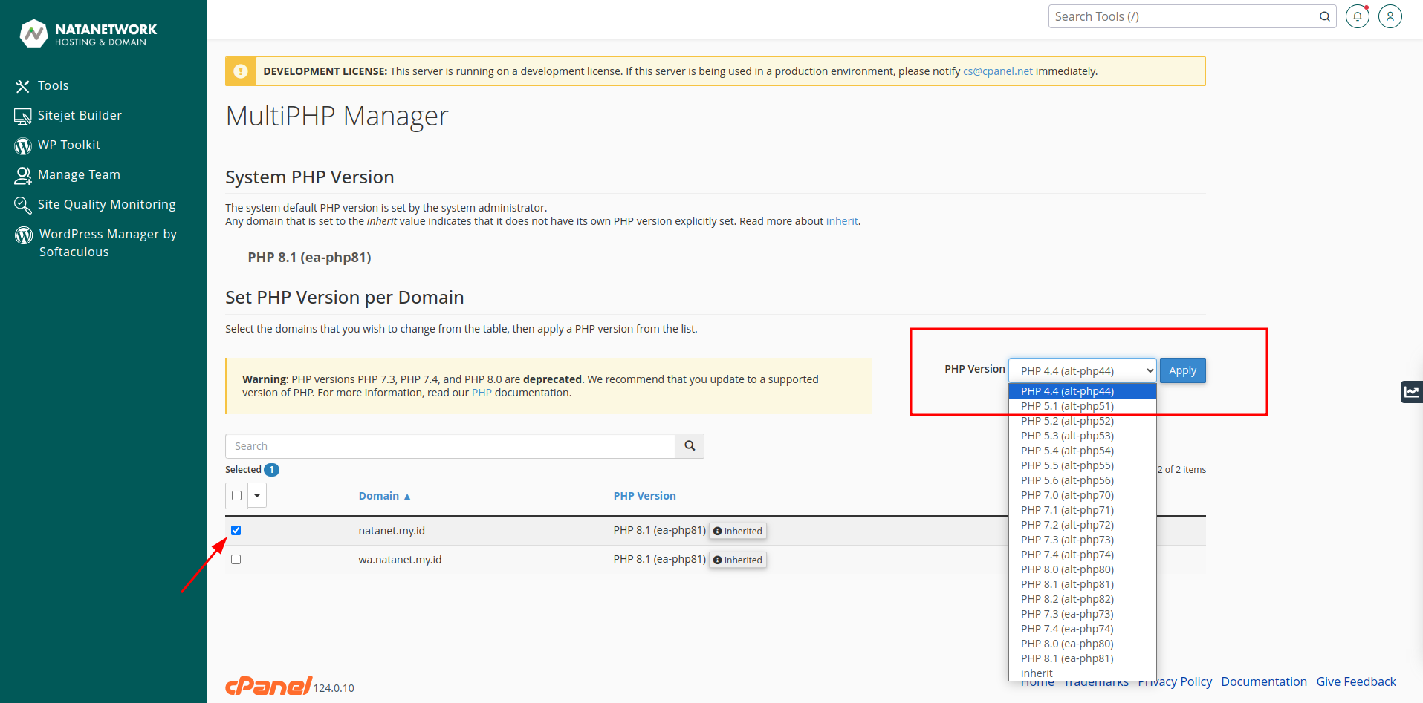Select PHP 5.5 (alt-php55) option
This screenshot has width=1423, height=703.
[1082, 465]
